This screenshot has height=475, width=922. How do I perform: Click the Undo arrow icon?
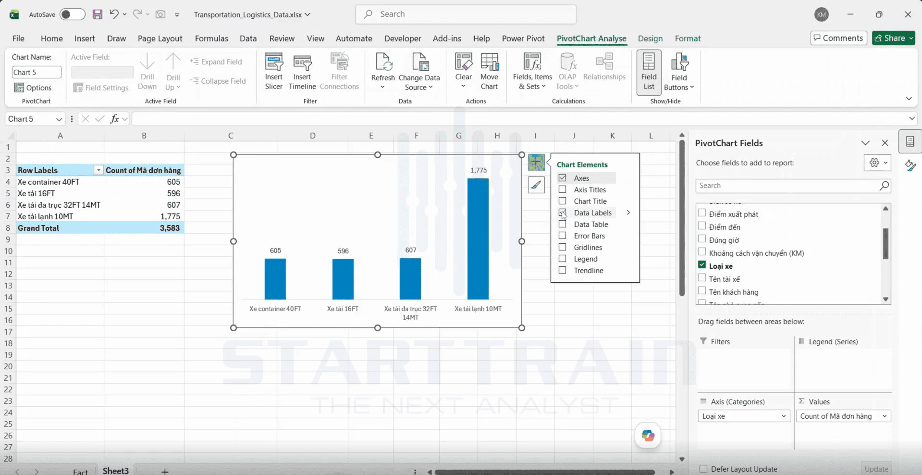[x=114, y=14]
